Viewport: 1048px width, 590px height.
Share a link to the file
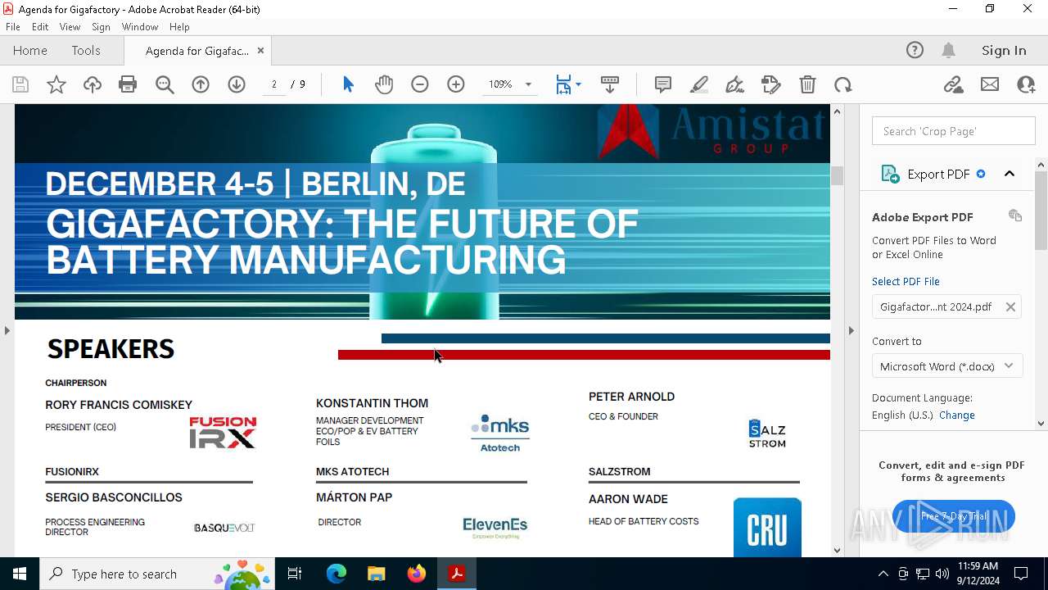coord(954,84)
